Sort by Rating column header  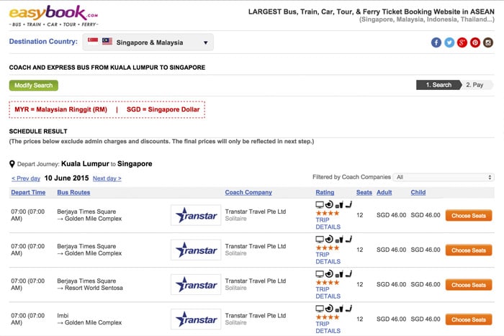[325, 192]
